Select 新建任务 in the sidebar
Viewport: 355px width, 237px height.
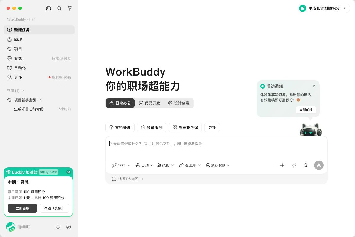point(39,30)
